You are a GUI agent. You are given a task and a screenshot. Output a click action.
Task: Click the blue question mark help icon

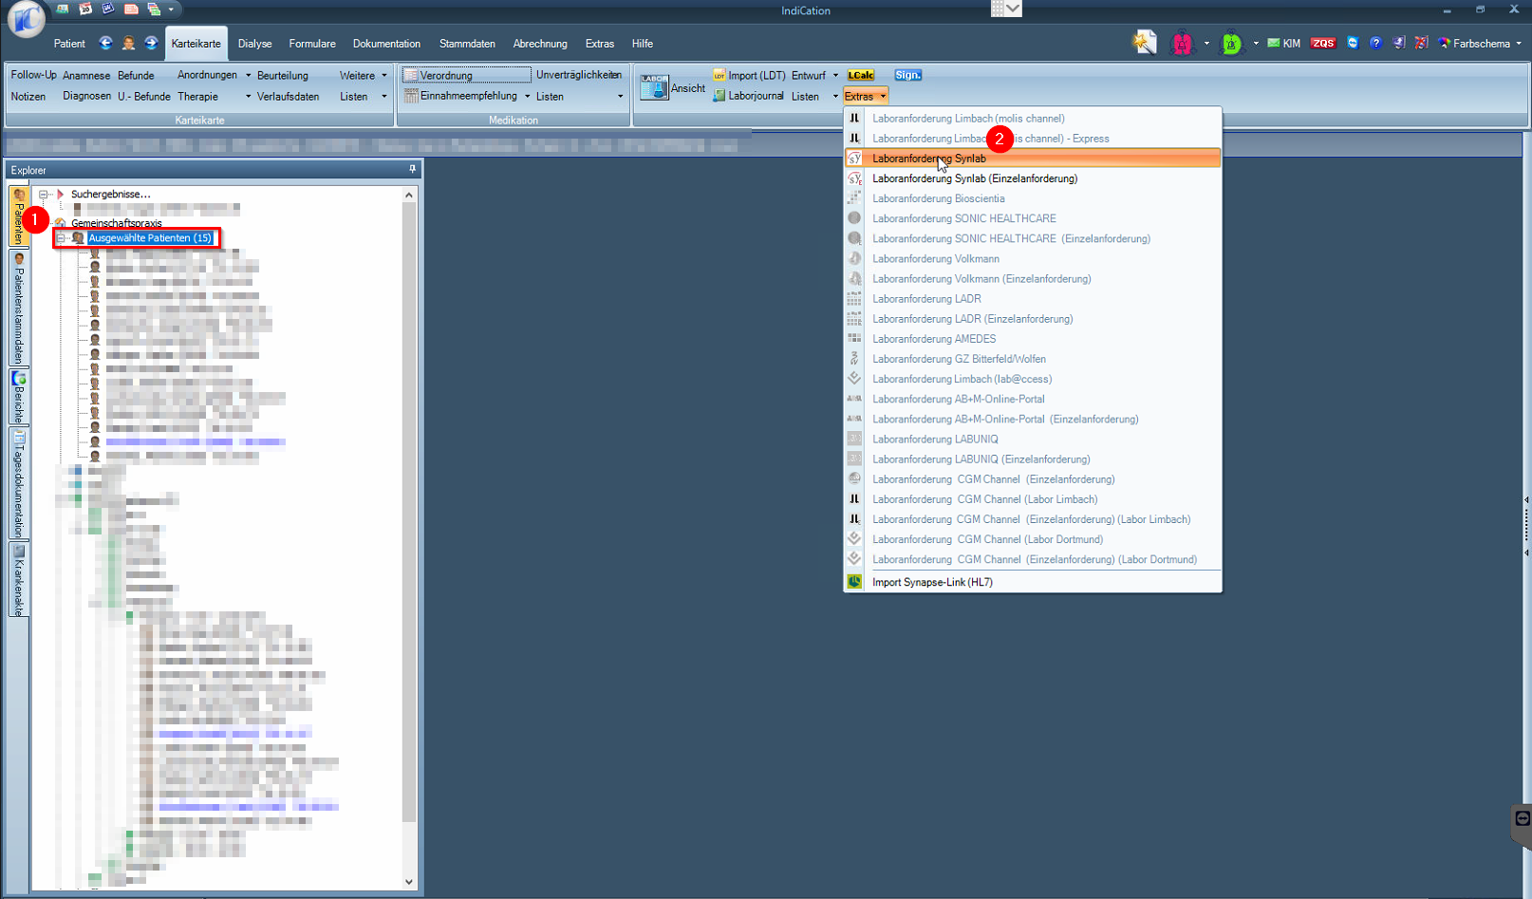tap(1375, 44)
